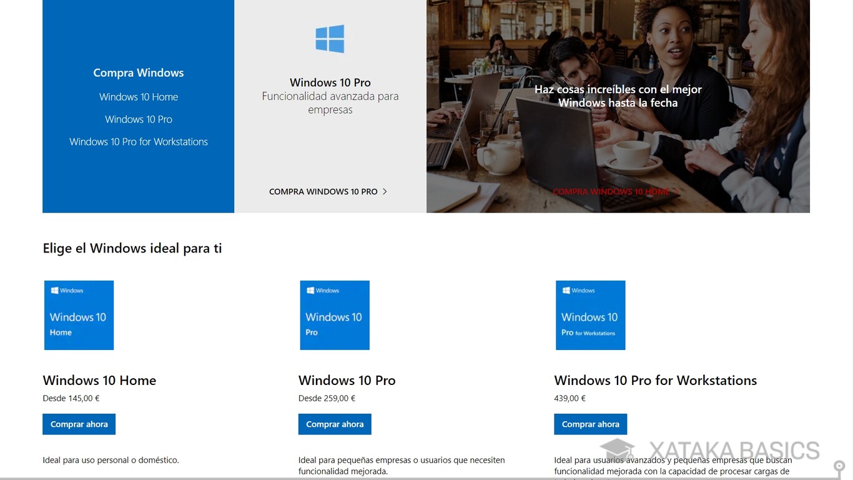Select the Windows 10 Pro box art icon
This screenshot has height=480, width=853.
click(335, 315)
